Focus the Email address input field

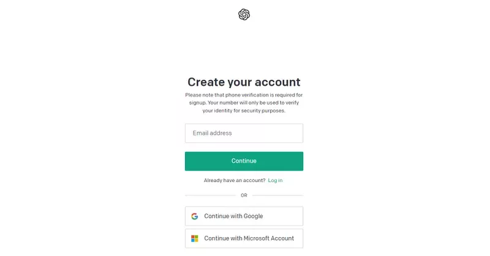point(244,133)
